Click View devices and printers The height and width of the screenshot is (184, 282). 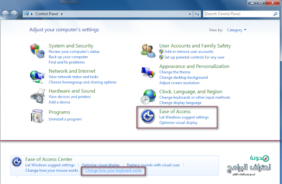pos(70,97)
